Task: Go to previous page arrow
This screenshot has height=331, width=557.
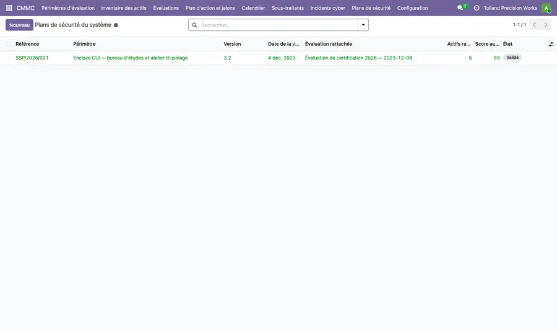Action: [x=534, y=25]
